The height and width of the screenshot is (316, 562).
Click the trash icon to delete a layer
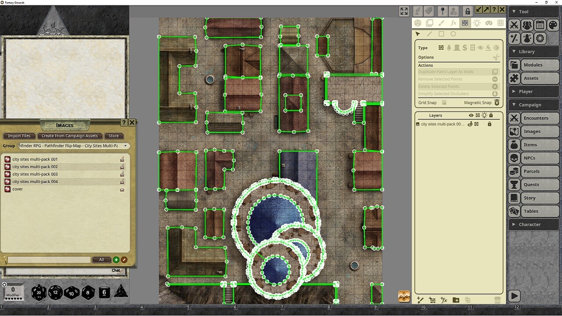pos(497,300)
